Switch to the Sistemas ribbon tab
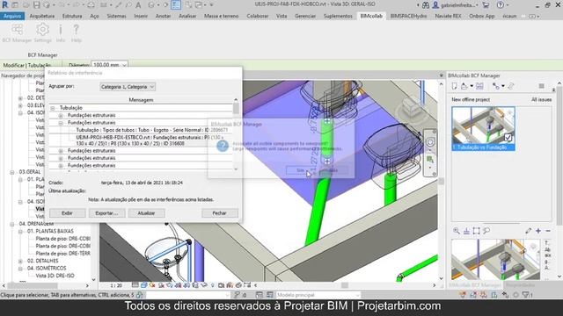 pyautogui.click(x=117, y=16)
